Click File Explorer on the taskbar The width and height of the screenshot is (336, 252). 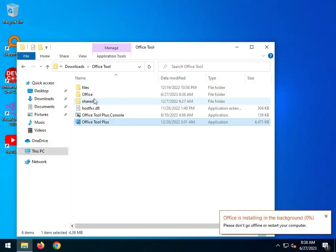click(x=24, y=245)
